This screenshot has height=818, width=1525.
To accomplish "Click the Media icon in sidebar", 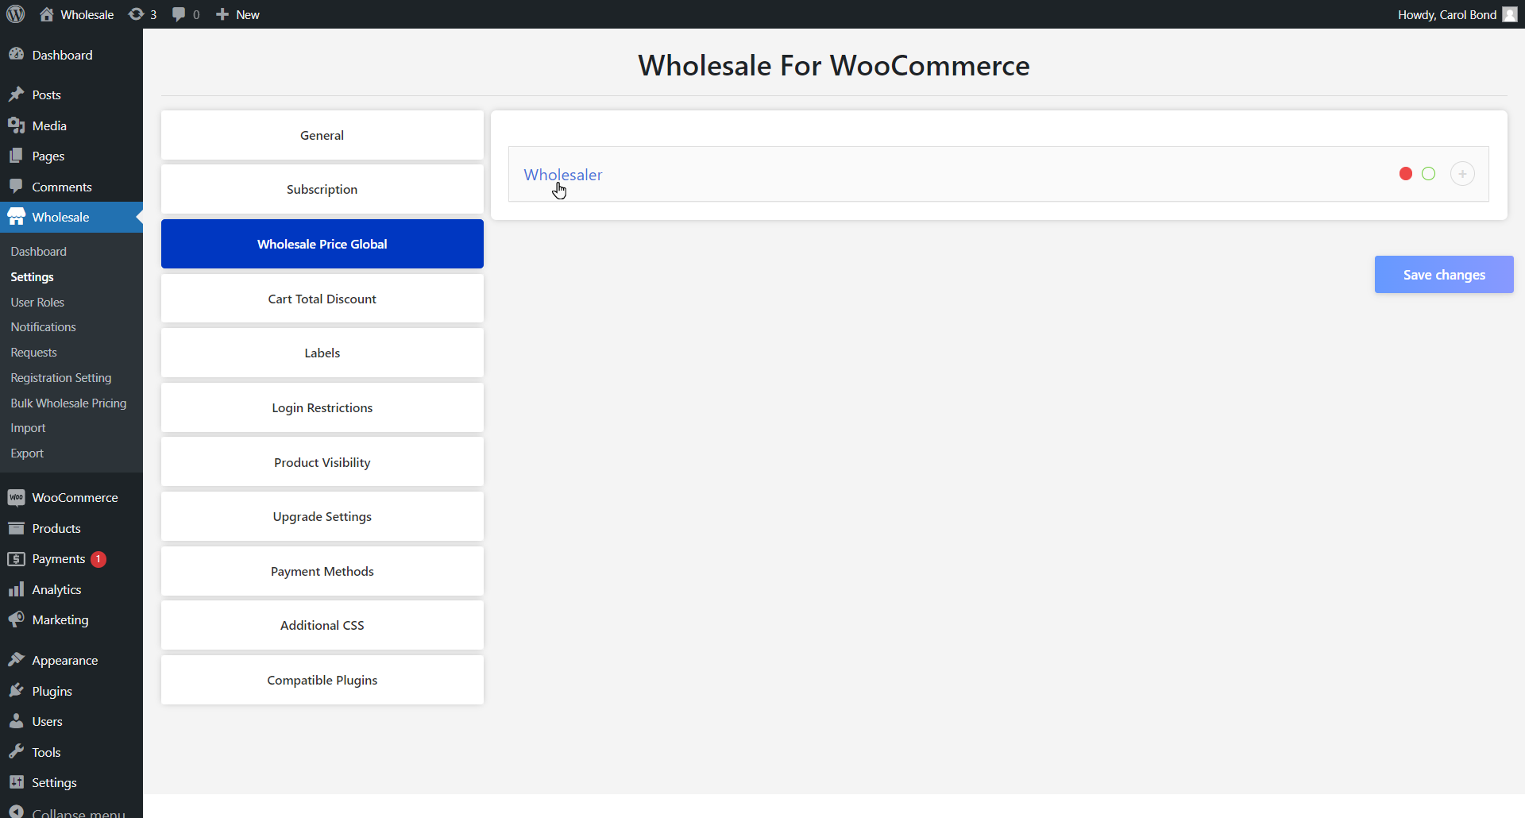I will tap(16, 125).
